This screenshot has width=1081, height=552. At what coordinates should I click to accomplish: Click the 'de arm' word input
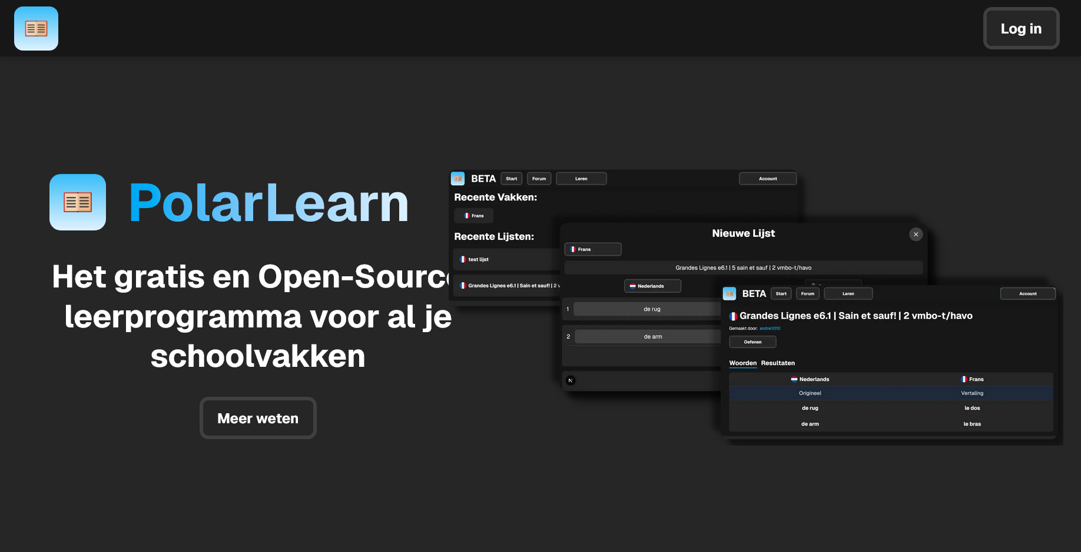[648, 336]
